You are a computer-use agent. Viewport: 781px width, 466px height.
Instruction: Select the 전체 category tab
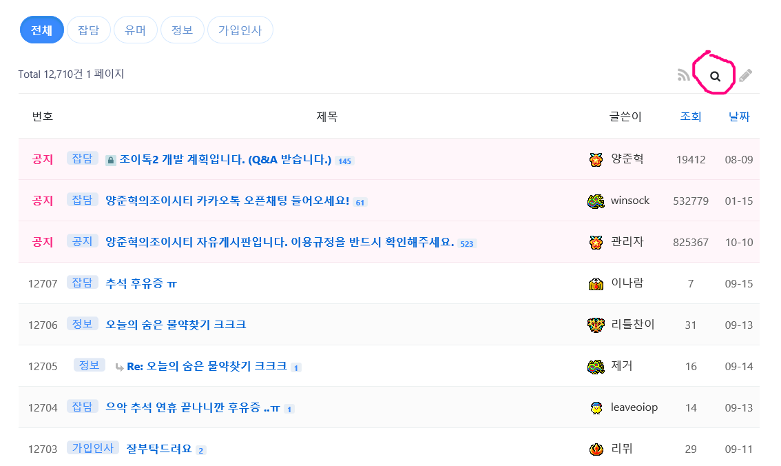[x=41, y=30]
